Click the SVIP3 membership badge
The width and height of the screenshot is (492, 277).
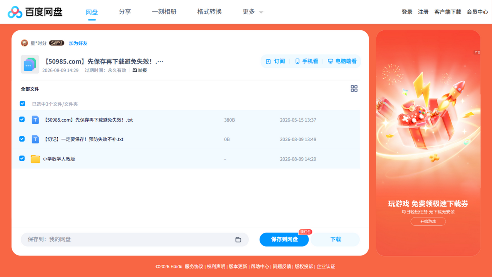(57, 43)
